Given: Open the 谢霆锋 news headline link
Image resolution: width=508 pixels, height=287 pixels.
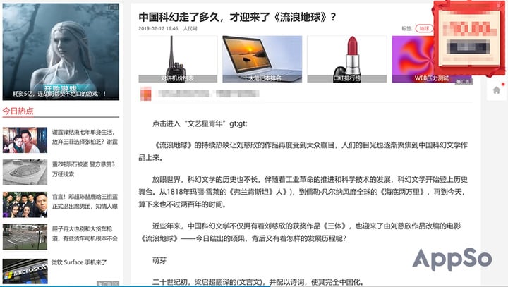Looking at the screenshot, I should [x=85, y=137].
